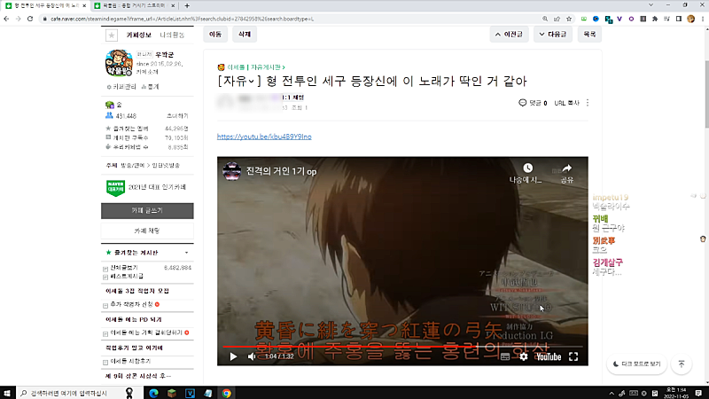This screenshot has width=709, height=399.
Task: Bookmark this page with star icon
Action: coord(569,19)
